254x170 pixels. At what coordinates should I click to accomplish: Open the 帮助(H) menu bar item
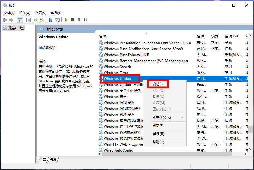pos(57,13)
